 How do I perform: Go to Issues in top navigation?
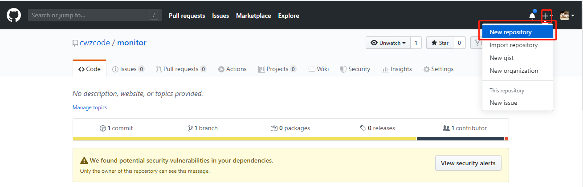click(220, 16)
